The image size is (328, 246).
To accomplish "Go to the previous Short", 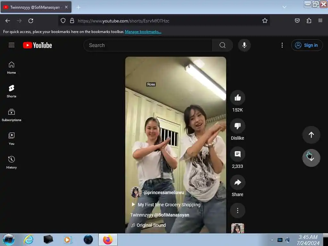I will pyautogui.click(x=311, y=135).
